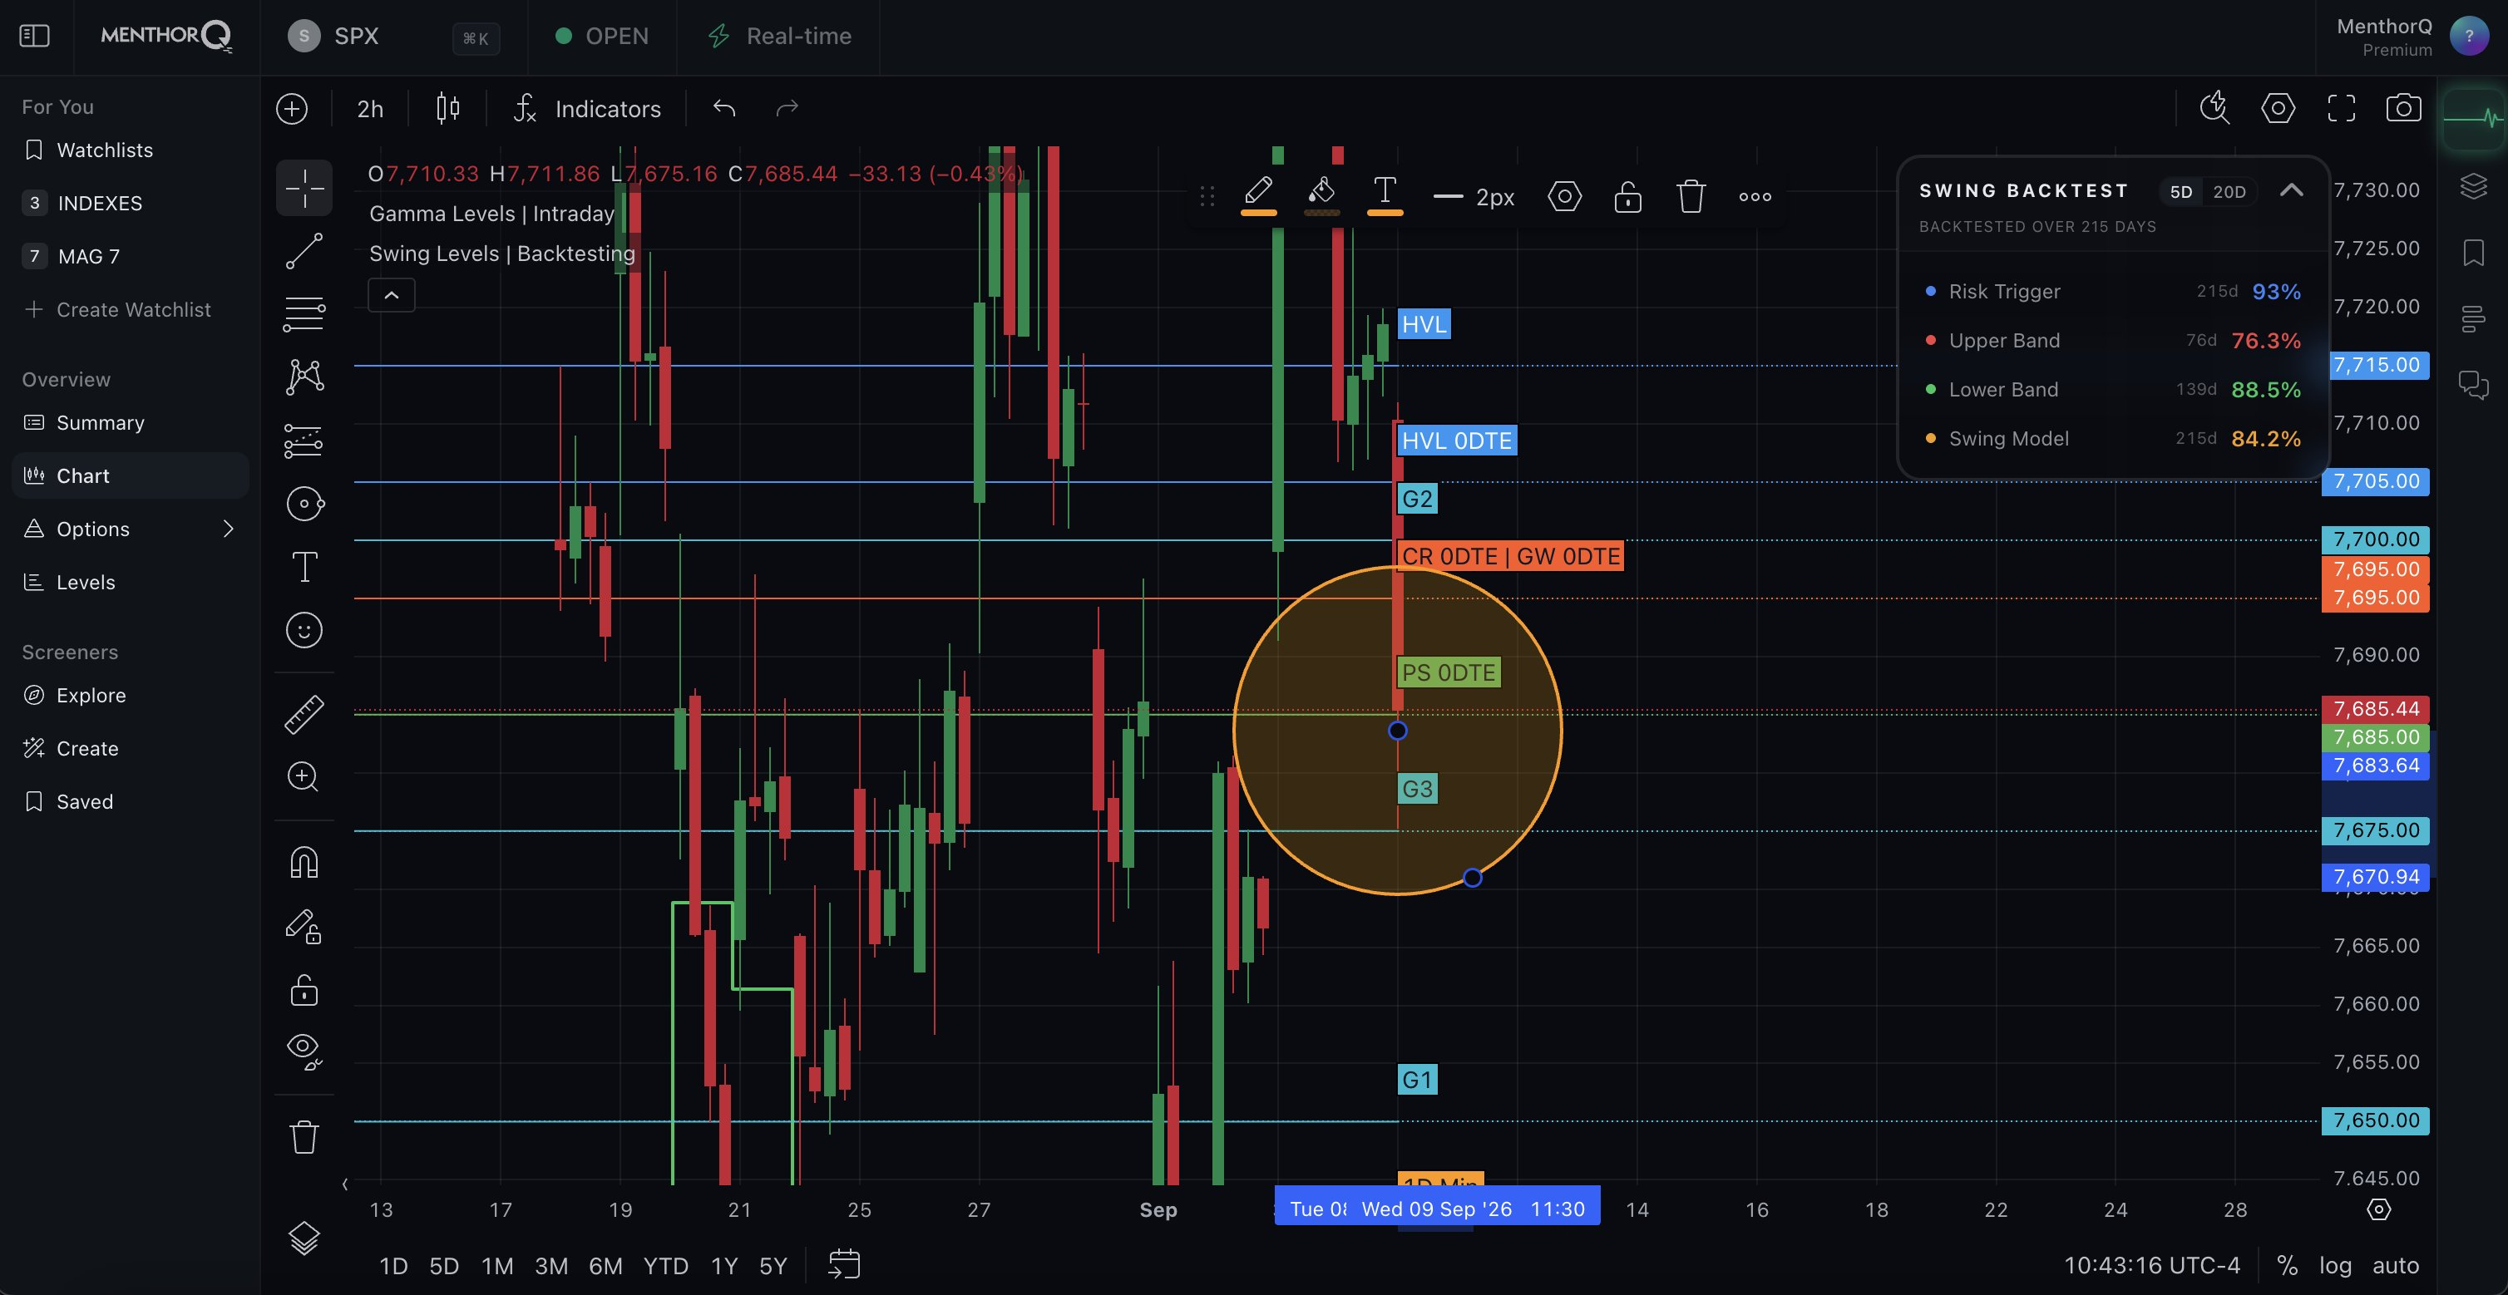Activate the zoom in tool
Screen dimensions: 2508x1295
tap(304, 777)
